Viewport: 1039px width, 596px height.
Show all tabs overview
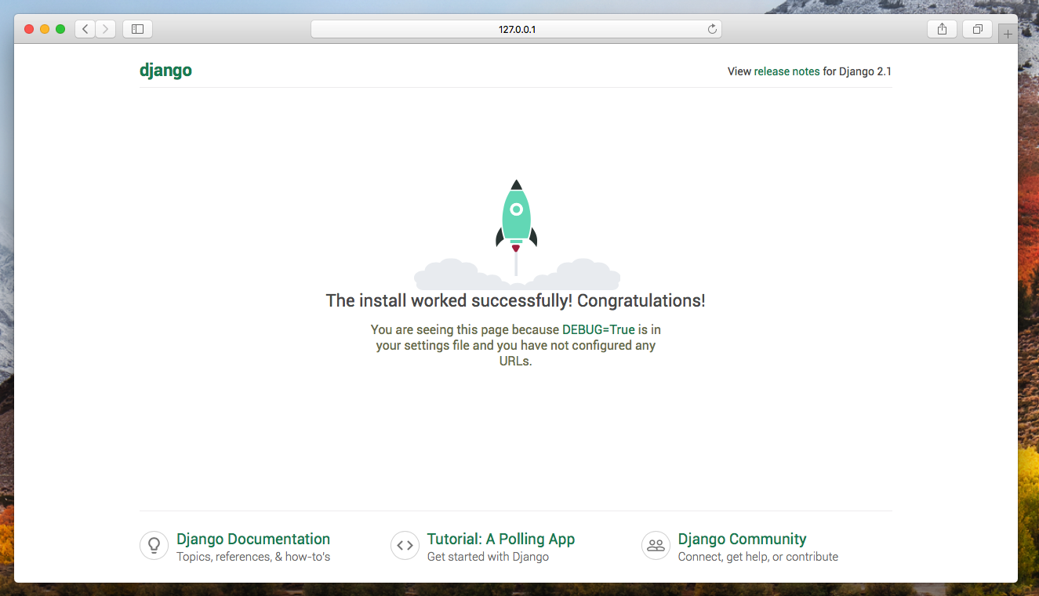click(x=977, y=29)
